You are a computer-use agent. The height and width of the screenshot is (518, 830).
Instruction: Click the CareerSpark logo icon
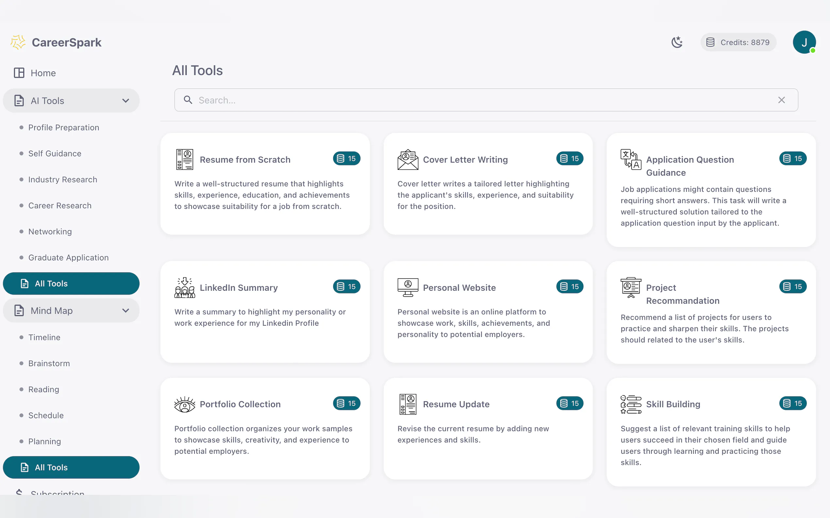click(x=18, y=42)
